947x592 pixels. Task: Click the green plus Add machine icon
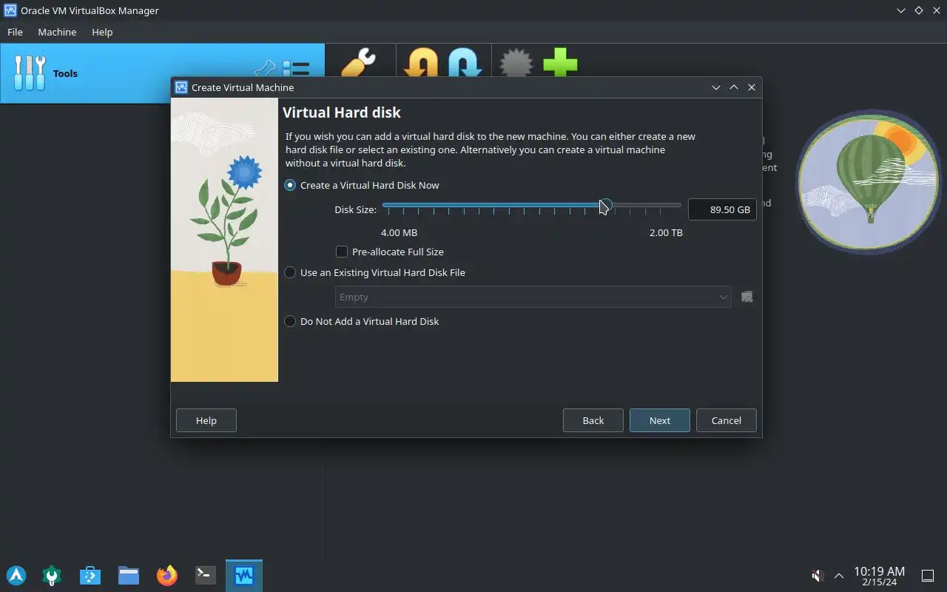560,62
